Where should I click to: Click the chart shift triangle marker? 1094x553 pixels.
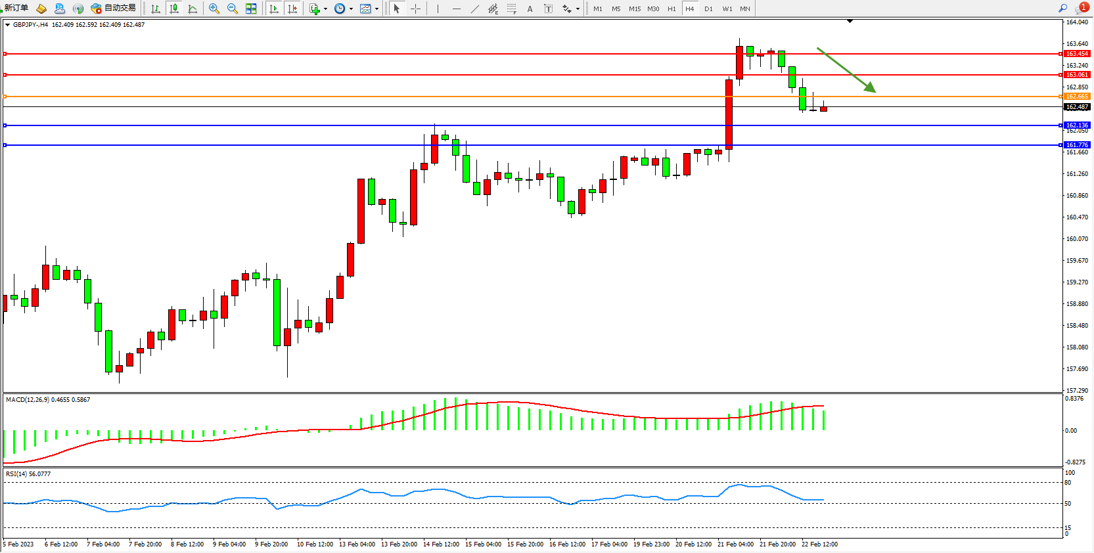(x=850, y=22)
